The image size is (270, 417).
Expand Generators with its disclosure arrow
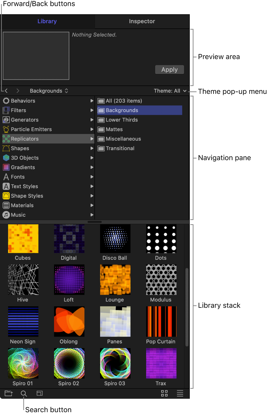(x=92, y=120)
